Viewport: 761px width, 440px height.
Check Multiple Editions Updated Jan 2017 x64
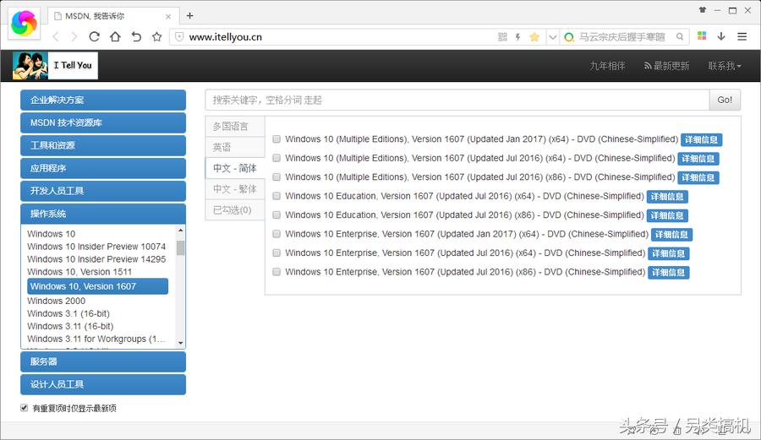pyautogui.click(x=276, y=139)
